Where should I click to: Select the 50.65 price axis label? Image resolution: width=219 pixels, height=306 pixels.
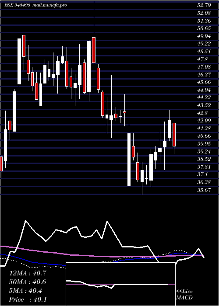[x=204, y=28]
